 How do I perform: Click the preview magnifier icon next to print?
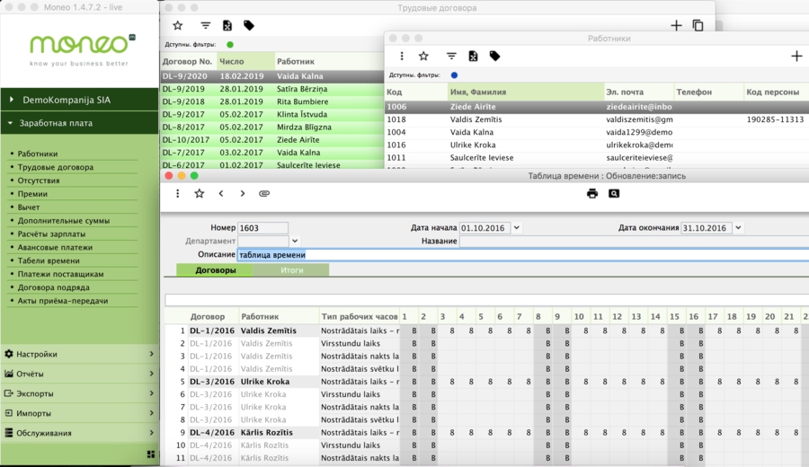[614, 194]
